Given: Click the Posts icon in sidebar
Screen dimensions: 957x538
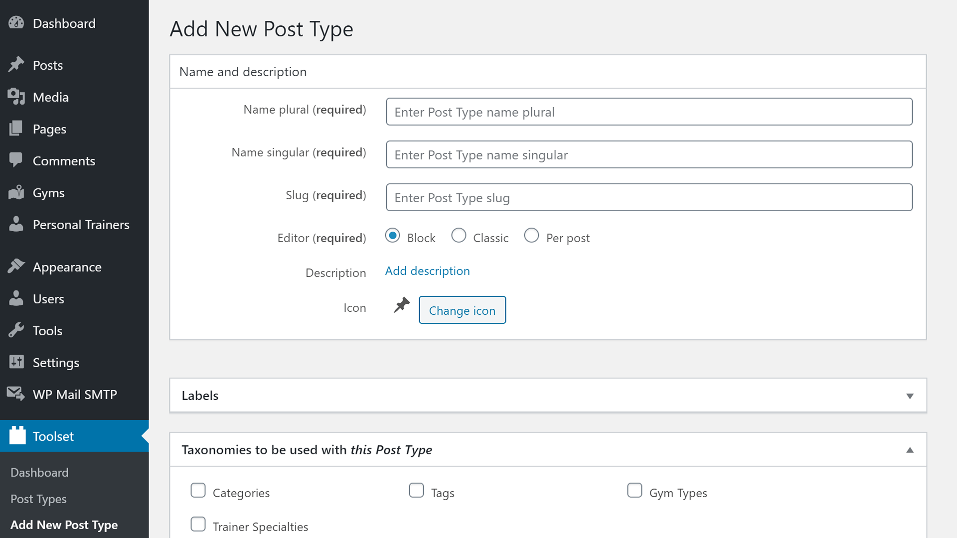Looking at the screenshot, I should click(x=18, y=64).
